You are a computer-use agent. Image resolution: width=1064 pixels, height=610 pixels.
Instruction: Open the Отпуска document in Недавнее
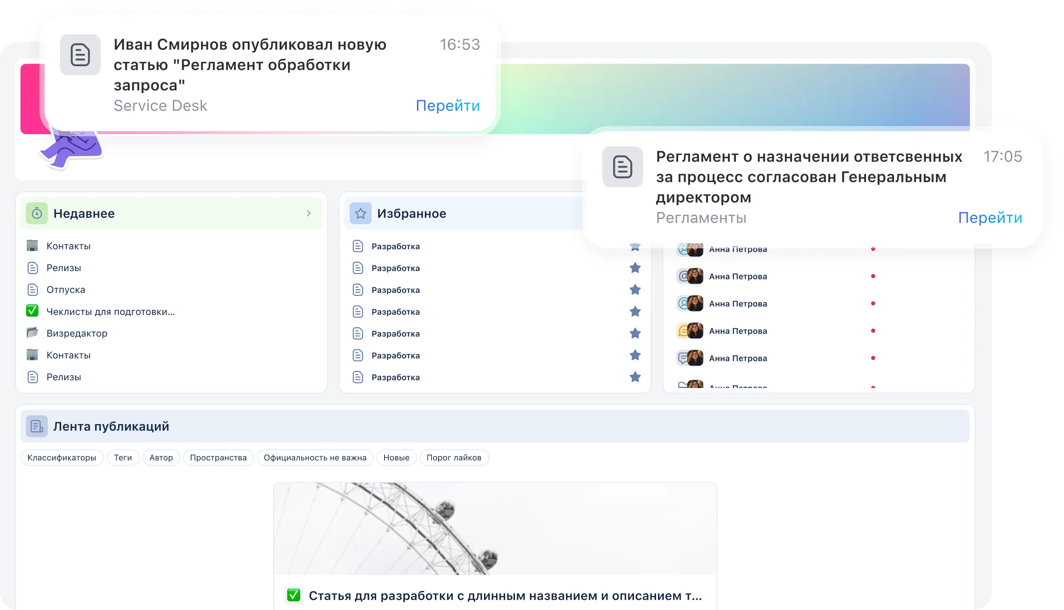click(65, 290)
